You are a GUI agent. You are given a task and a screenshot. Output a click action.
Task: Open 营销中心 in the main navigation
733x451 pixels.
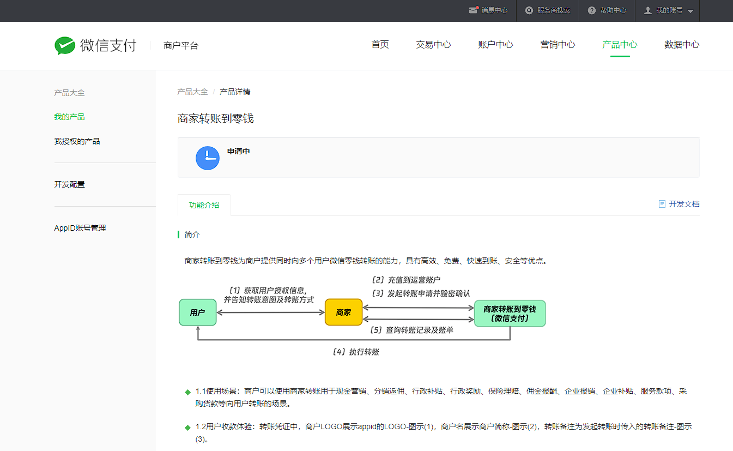(x=558, y=45)
